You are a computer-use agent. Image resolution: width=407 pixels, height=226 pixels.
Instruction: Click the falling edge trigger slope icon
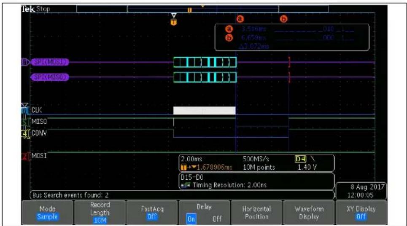point(312,159)
